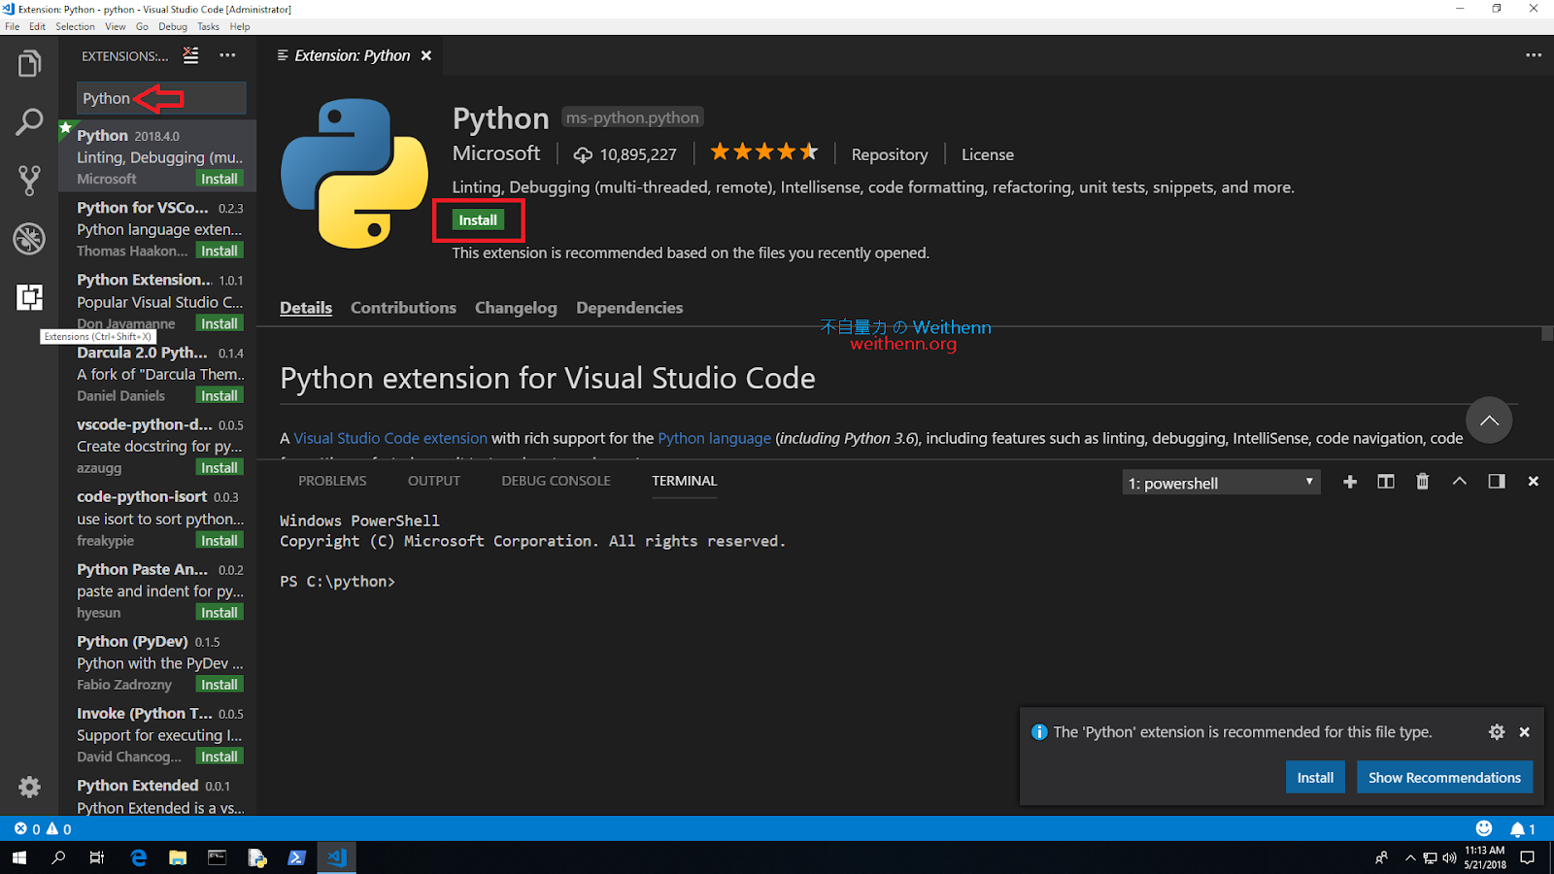Open the Repository link
This screenshot has width=1554, height=874.
[x=890, y=154]
